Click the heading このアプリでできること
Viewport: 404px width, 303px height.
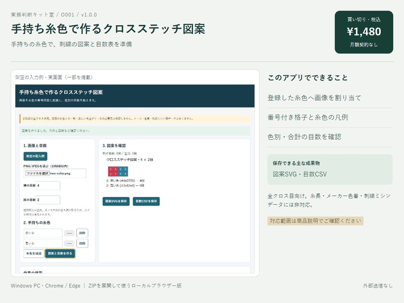point(308,78)
